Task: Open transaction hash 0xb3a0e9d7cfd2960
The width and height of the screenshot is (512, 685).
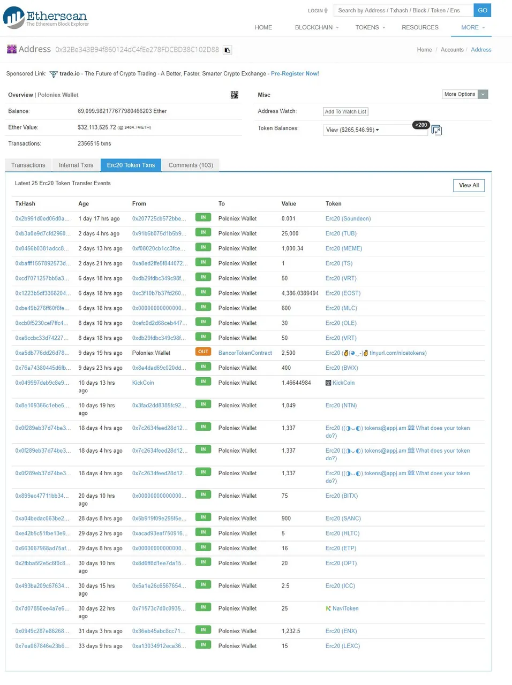Action: click(x=42, y=234)
